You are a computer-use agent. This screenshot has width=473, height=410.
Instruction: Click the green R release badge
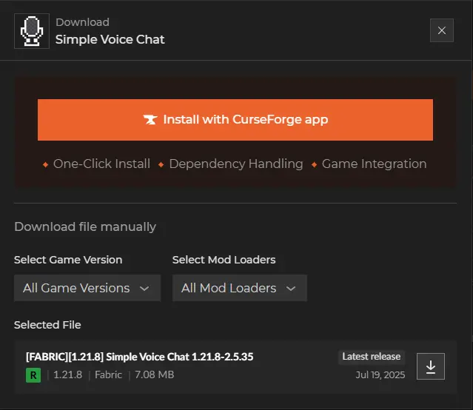pos(33,375)
